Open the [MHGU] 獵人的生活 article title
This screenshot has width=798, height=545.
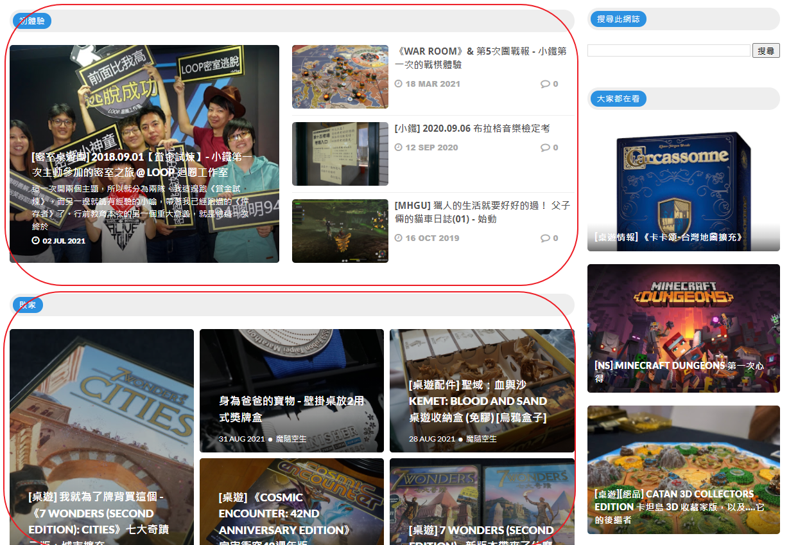(482, 212)
